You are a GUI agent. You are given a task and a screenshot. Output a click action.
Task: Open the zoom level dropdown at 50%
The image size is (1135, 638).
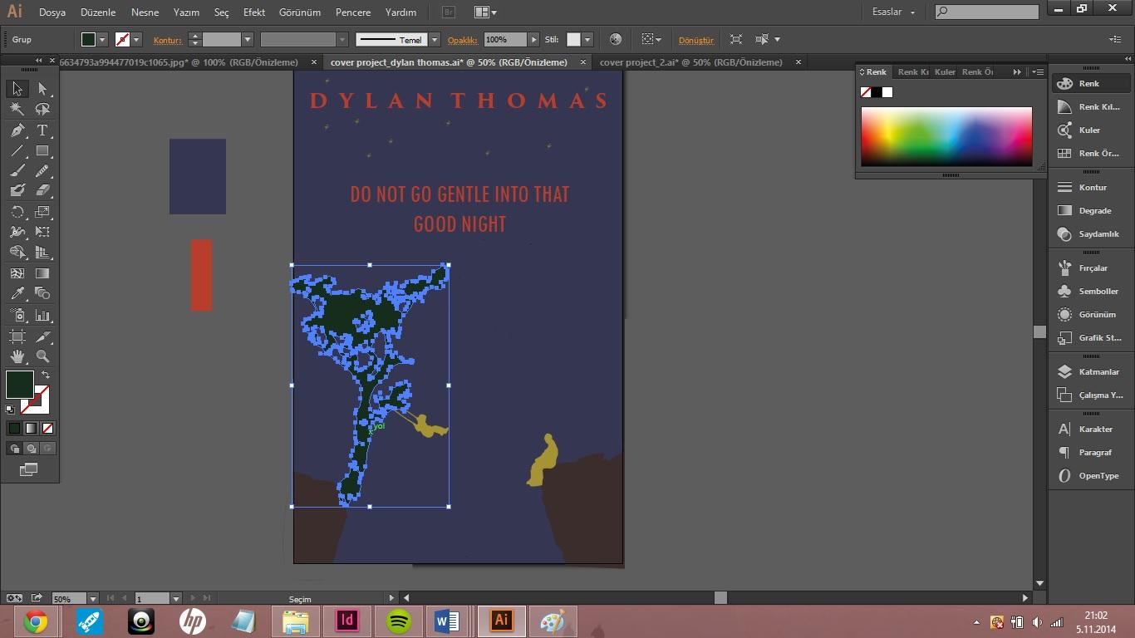click(x=92, y=598)
